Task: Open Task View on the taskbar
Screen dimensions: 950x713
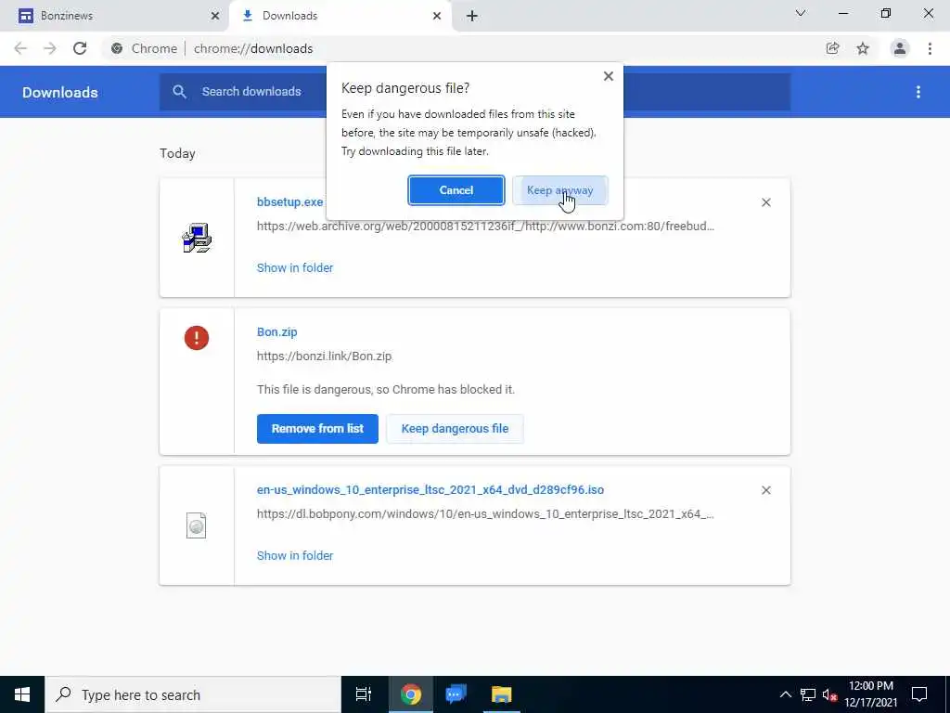Action: tap(364, 694)
